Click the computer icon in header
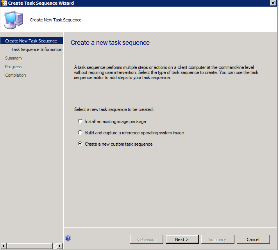Screen dimensions: 279x250 [14, 20]
